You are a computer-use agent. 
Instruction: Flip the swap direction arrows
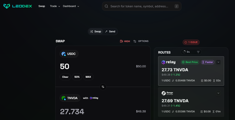tap(103, 87)
